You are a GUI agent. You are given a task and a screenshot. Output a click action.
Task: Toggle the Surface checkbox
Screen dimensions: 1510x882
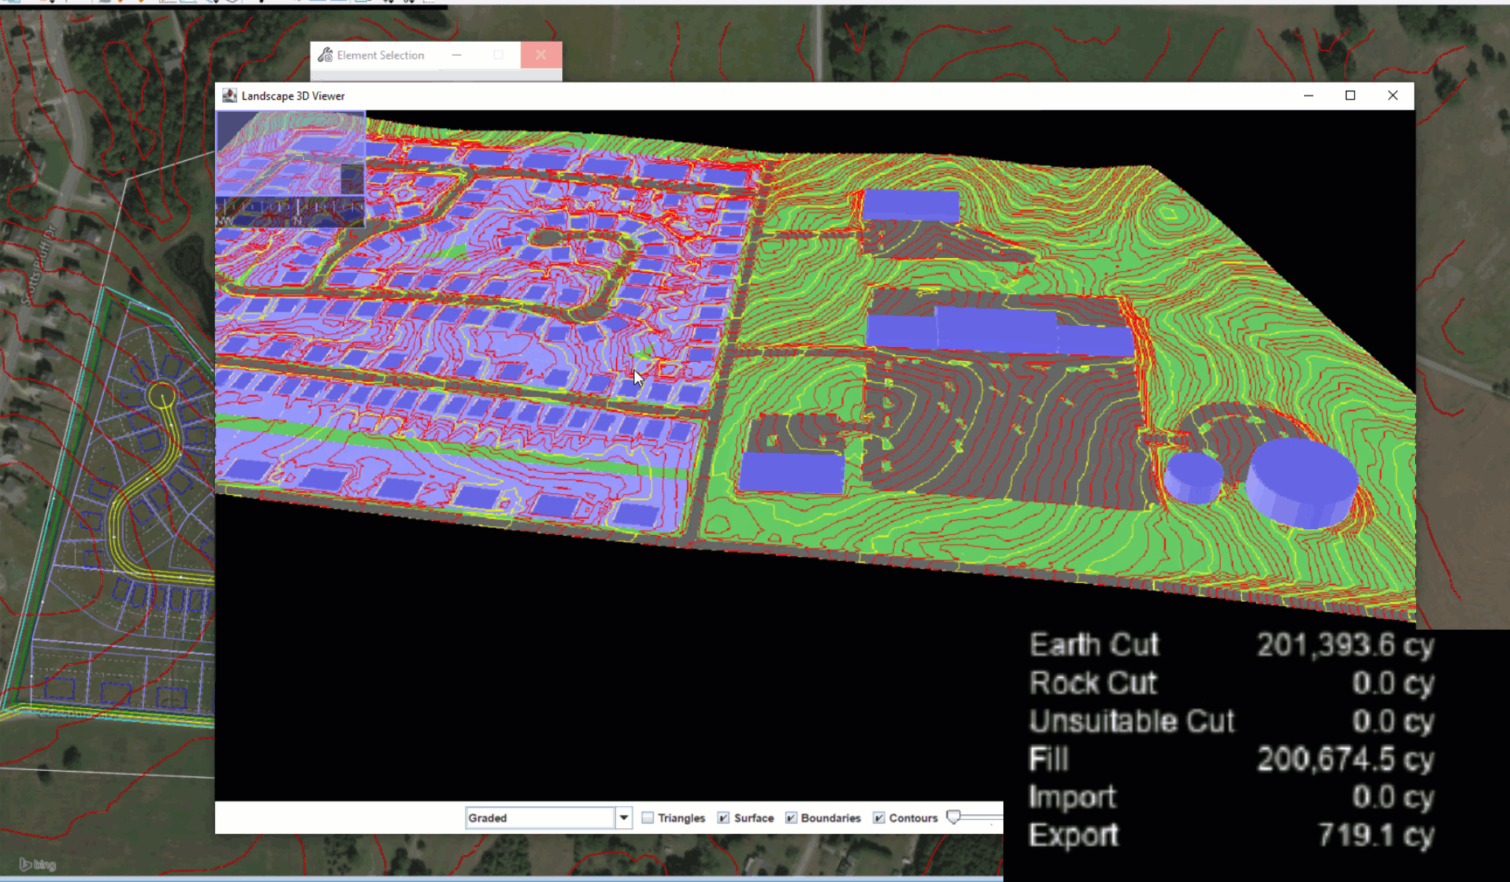coord(723,817)
